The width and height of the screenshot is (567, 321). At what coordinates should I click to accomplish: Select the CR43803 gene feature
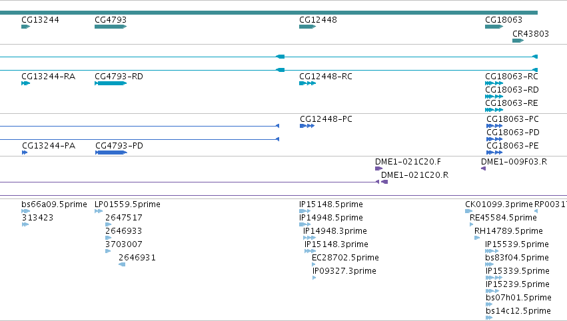(530, 33)
